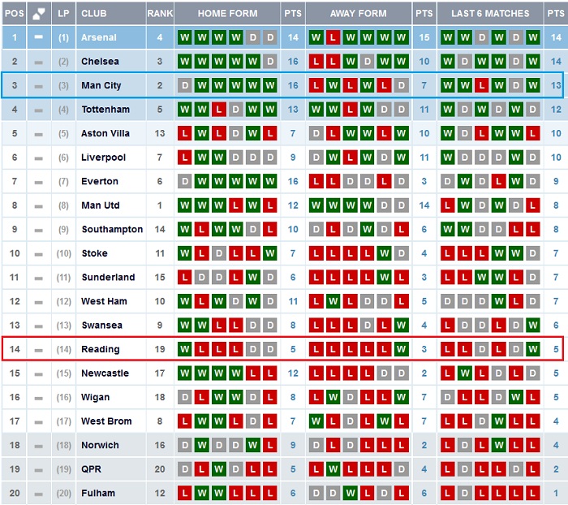The image size is (568, 505).
Task: Open the Tottenham club link
Action: pyautogui.click(x=105, y=110)
